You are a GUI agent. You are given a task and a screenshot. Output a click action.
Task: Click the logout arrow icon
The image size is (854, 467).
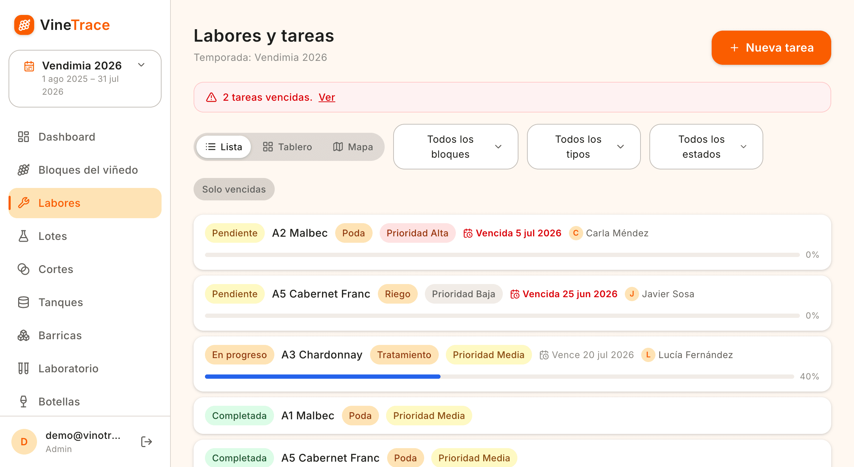[x=147, y=442]
